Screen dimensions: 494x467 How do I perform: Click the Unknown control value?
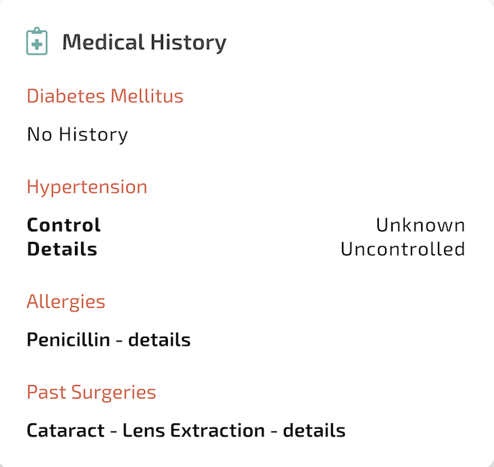point(420,225)
